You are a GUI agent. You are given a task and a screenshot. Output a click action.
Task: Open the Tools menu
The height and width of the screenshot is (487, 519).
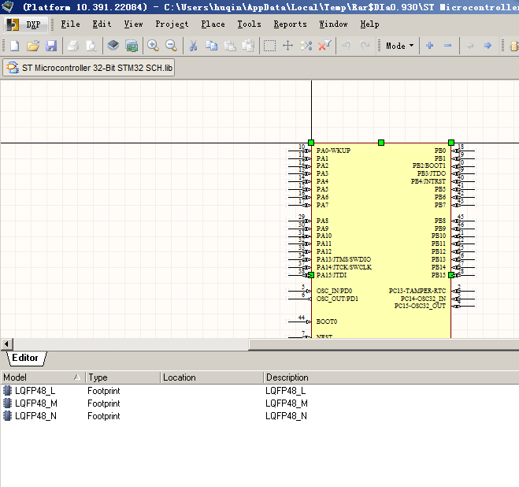pos(249,24)
